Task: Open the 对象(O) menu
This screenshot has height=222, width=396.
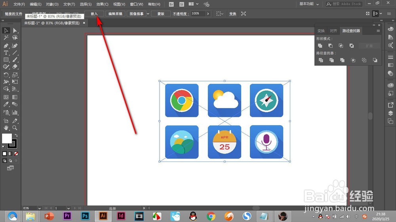Action: (52, 4)
